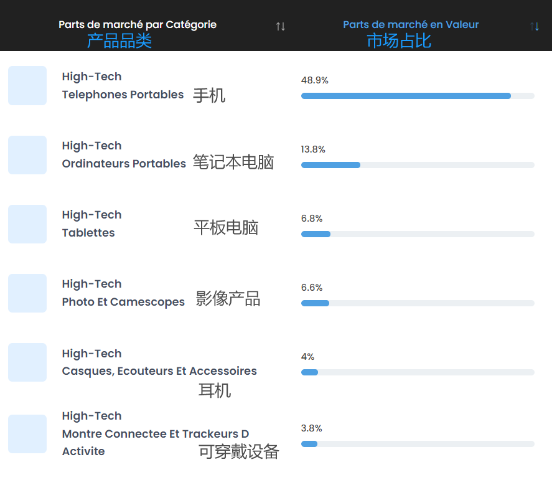Screen dimensions: 552x485
Task: Click the Ordinateurs Portables category thumbnail
Action: click(x=27, y=155)
